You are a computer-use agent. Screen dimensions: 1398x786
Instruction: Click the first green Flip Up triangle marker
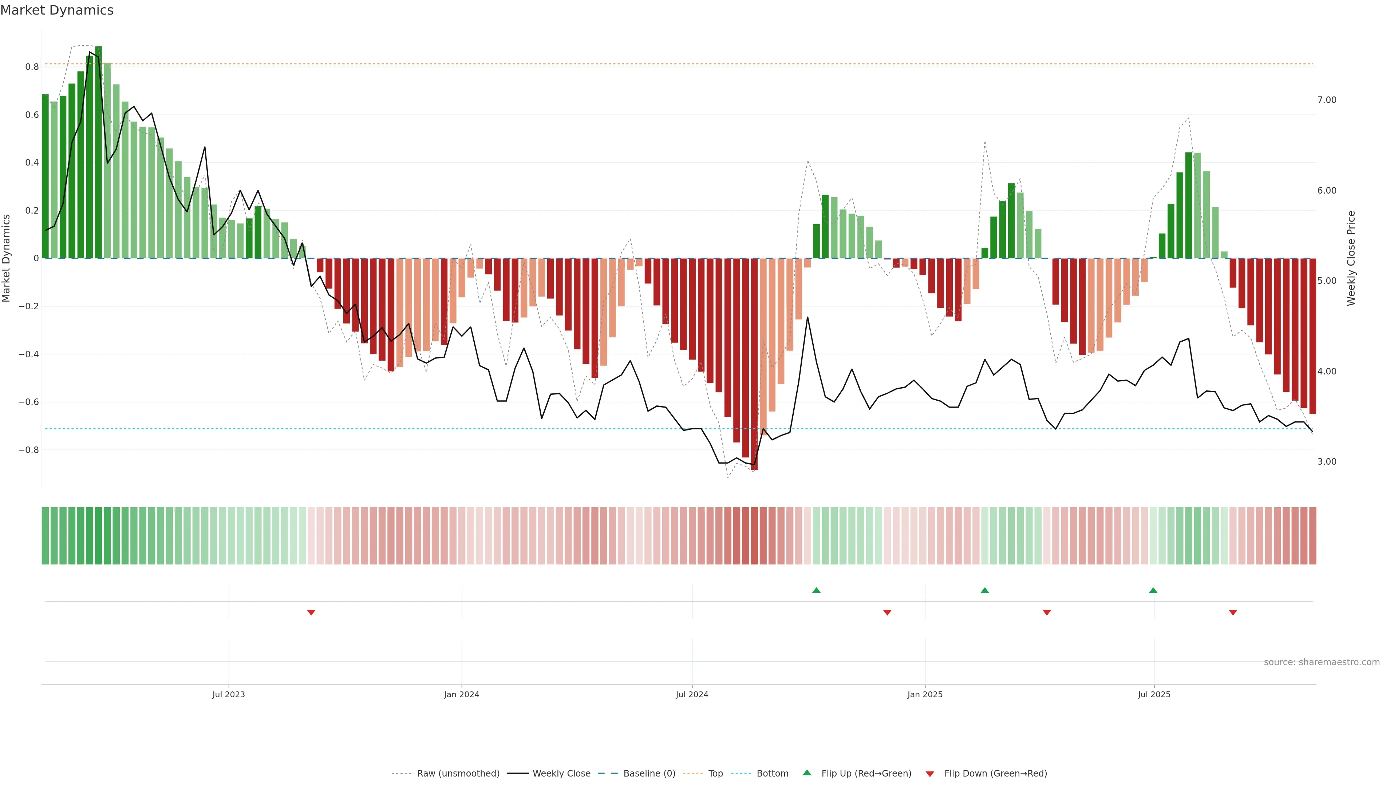click(x=816, y=590)
